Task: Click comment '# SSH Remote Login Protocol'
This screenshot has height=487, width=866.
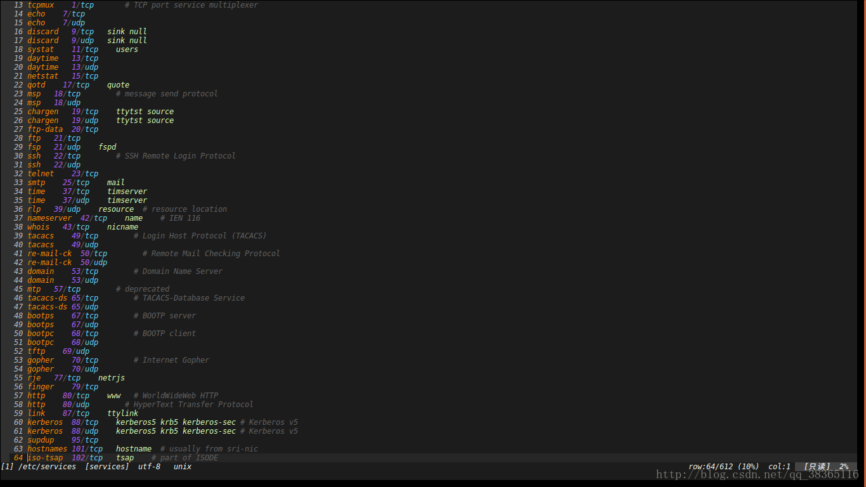Action: tap(176, 156)
